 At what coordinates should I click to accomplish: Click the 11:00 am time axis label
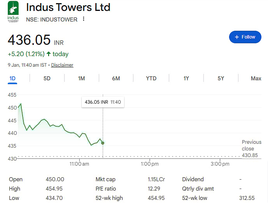[x=79, y=164]
